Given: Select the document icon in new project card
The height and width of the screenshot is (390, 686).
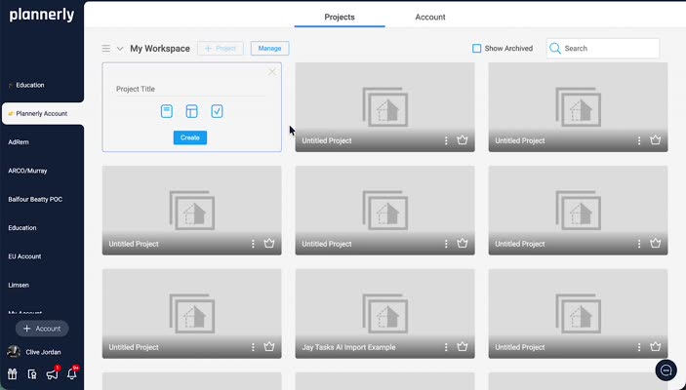Looking at the screenshot, I should click(167, 111).
